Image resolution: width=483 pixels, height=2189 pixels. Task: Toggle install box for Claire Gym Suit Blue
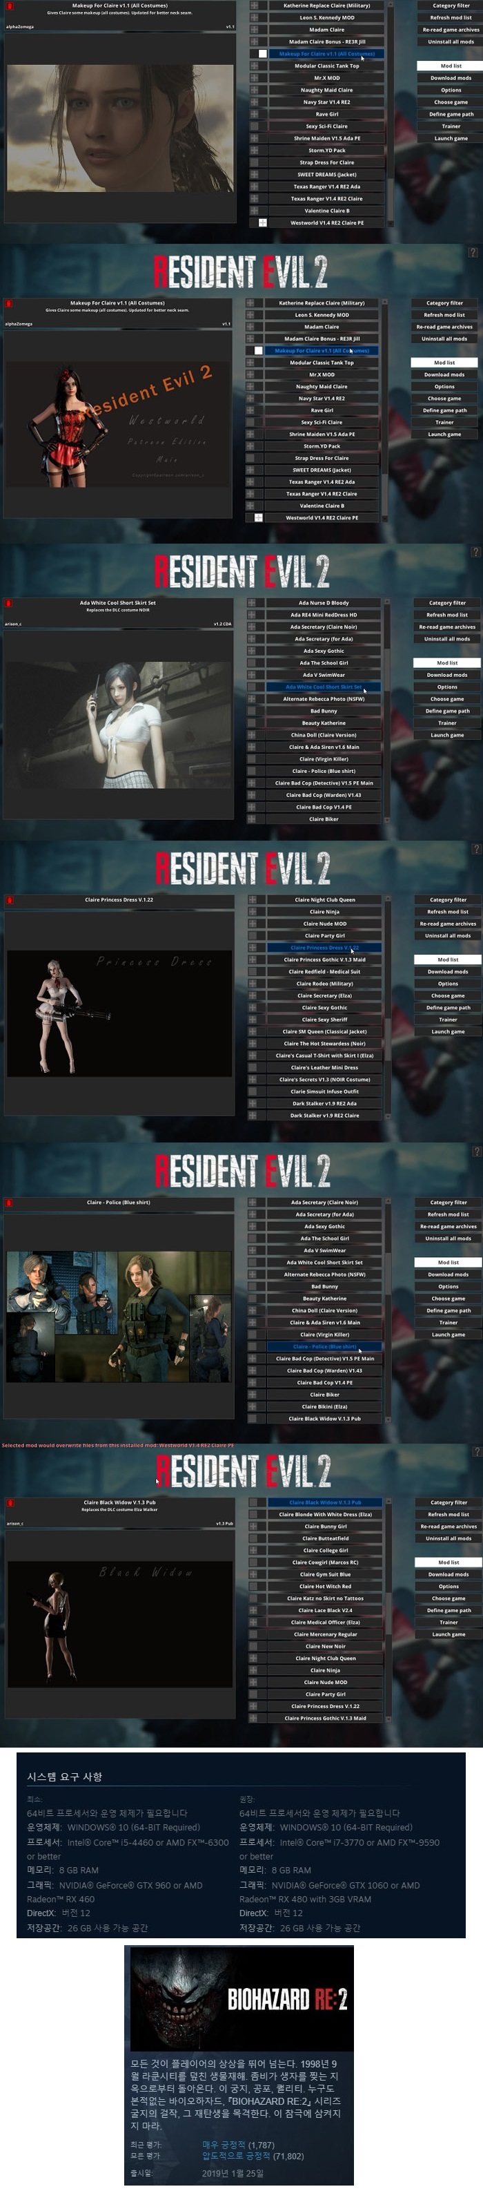(253, 1574)
